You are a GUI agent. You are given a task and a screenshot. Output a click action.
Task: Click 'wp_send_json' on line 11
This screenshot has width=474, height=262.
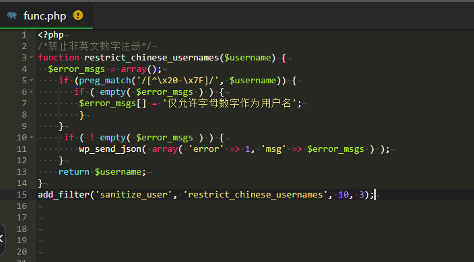point(110,149)
